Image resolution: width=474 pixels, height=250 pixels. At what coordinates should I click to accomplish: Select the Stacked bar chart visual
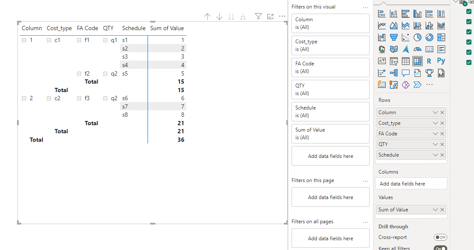point(382,14)
